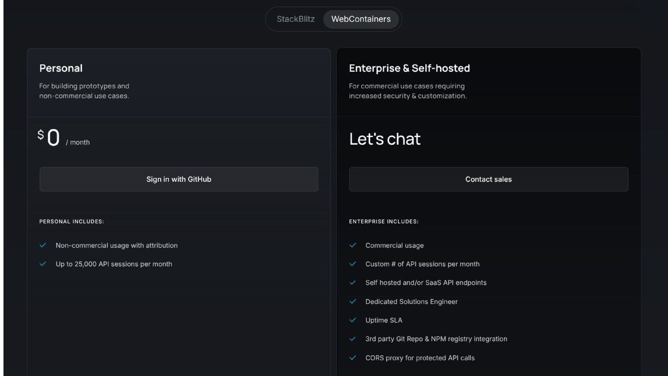This screenshot has height=376, width=668.
Task: Click checkmark next to CORS proxy feature
Action: pos(352,358)
